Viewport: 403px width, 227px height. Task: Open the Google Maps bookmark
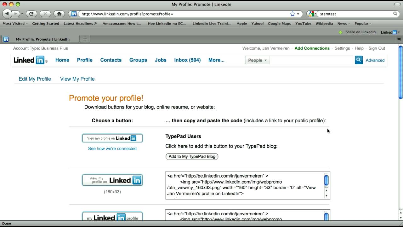[279, 23]
